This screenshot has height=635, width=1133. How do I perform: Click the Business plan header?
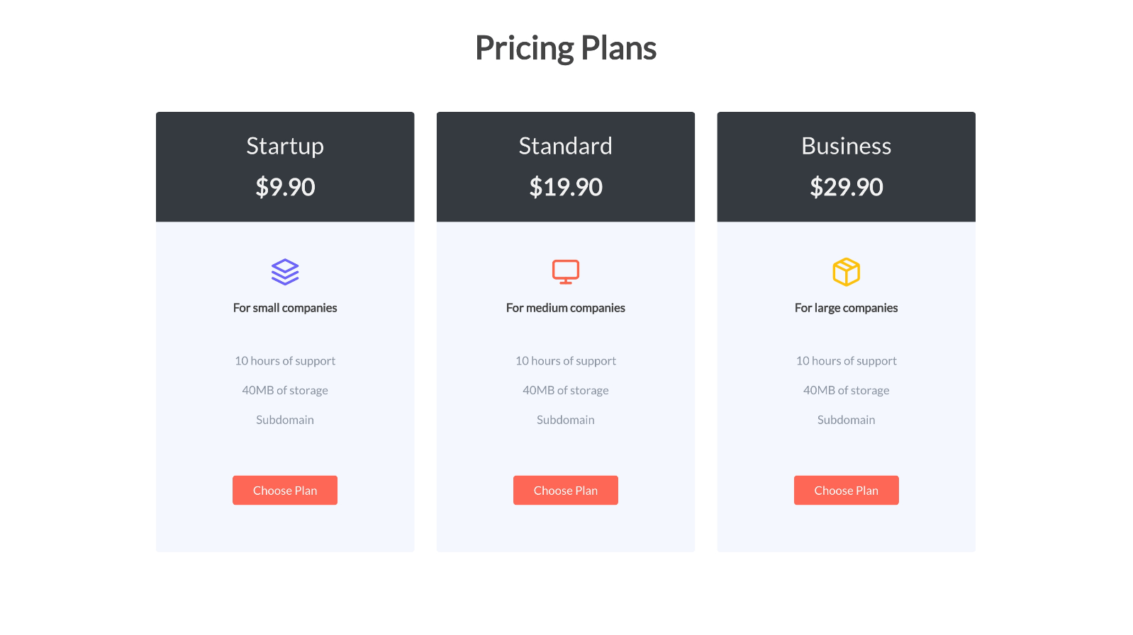pyautogui.click(x=846, y=147)
